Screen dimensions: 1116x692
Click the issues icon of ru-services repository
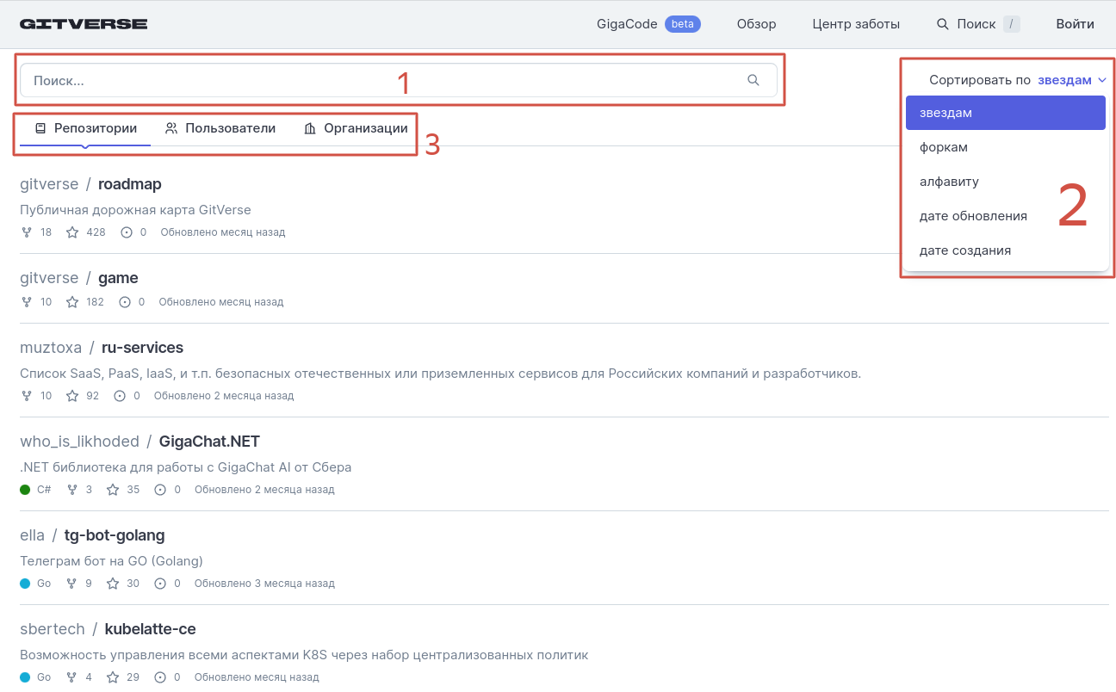pyautogui.click(x=121, y=396)
